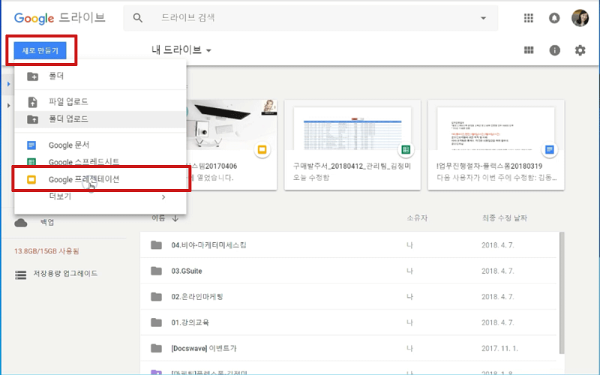This screenshot has width=600, height=375.
Task: Open notifications bell icon
Action: coord(554,18)
